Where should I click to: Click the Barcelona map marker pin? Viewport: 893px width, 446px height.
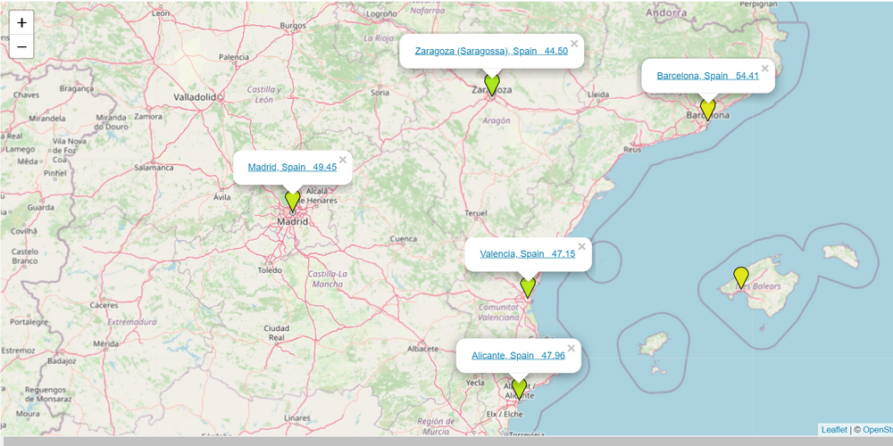[708, 109]
